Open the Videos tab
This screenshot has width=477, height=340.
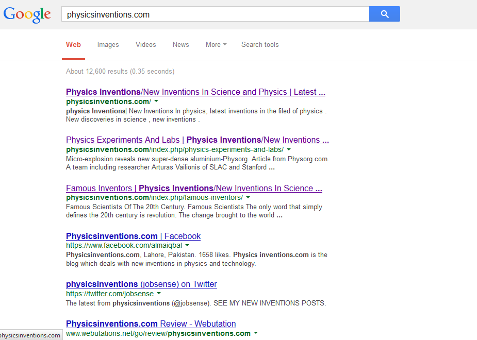[146, 45]
